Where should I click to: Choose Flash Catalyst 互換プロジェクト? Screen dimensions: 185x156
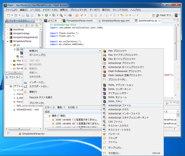[132, 75]
